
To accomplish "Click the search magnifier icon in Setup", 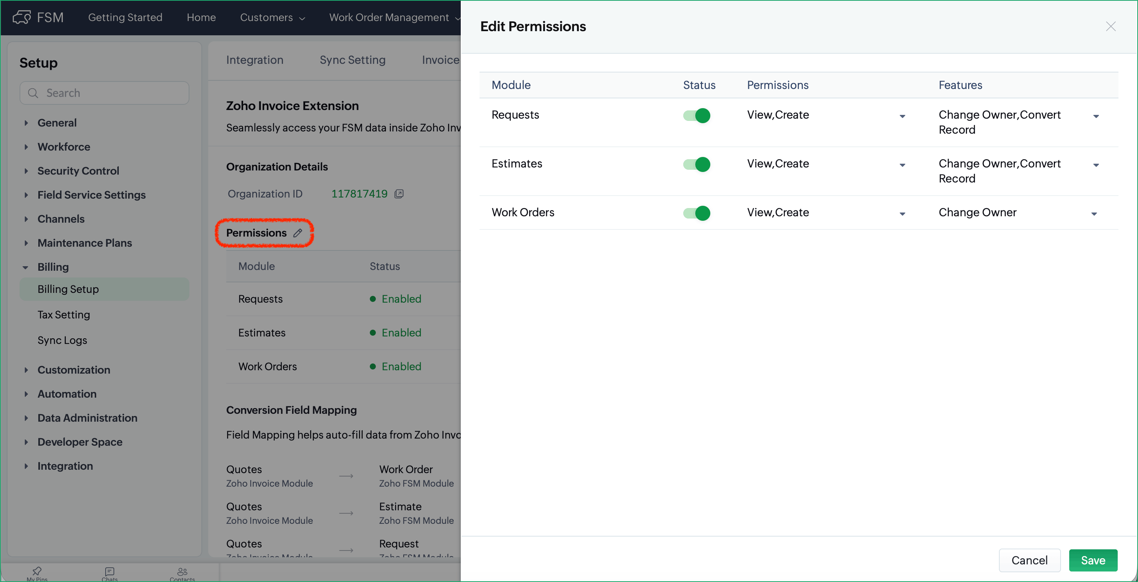I will [33, 93].
